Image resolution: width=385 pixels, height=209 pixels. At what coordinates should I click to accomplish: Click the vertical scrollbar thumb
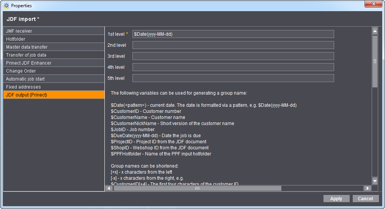[x=375, y=61]
